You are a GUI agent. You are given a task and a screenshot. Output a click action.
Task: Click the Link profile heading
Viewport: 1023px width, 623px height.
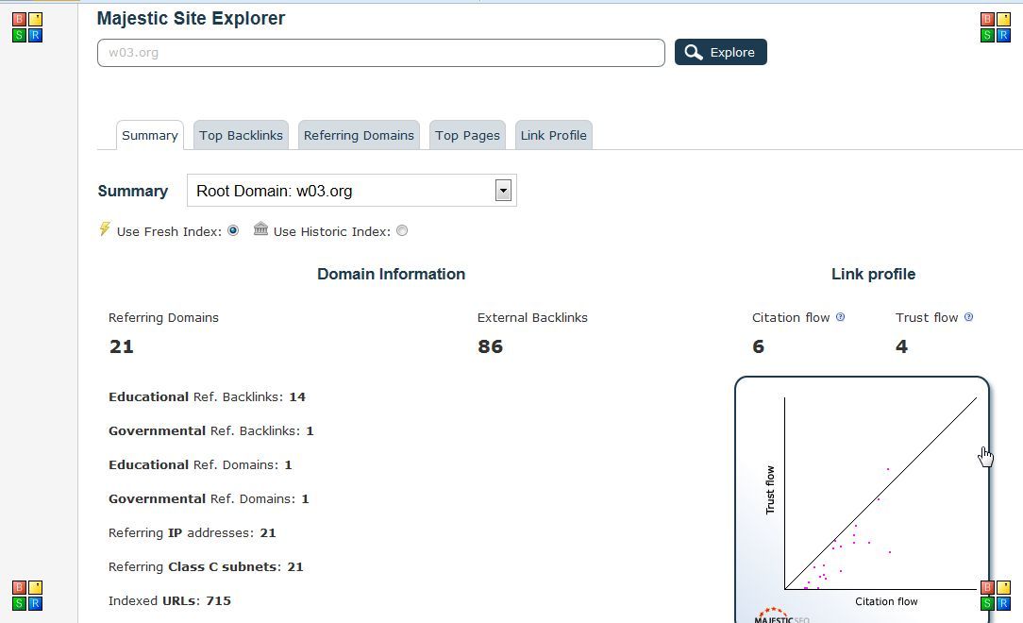[874, 274]
